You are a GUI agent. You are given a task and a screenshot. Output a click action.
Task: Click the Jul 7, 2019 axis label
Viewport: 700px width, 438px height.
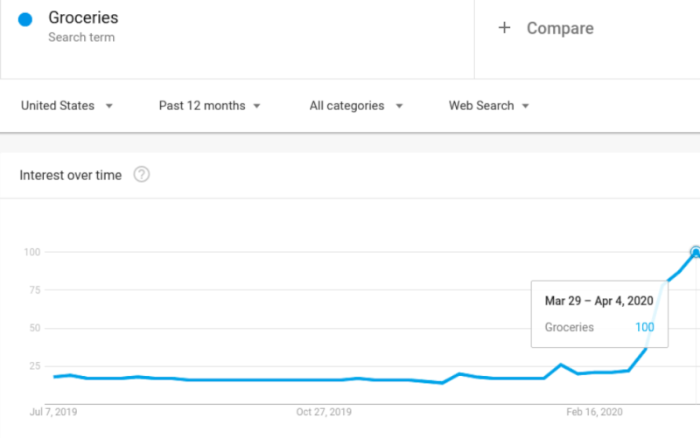(x=53, y=412)
